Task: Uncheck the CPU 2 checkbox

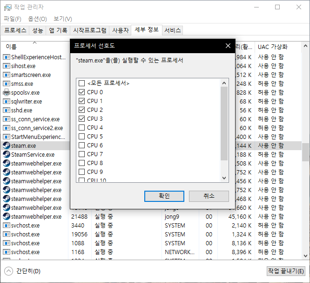Action: [x=81, y=110]
